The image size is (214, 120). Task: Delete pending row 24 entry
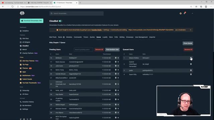coord(116,94)
